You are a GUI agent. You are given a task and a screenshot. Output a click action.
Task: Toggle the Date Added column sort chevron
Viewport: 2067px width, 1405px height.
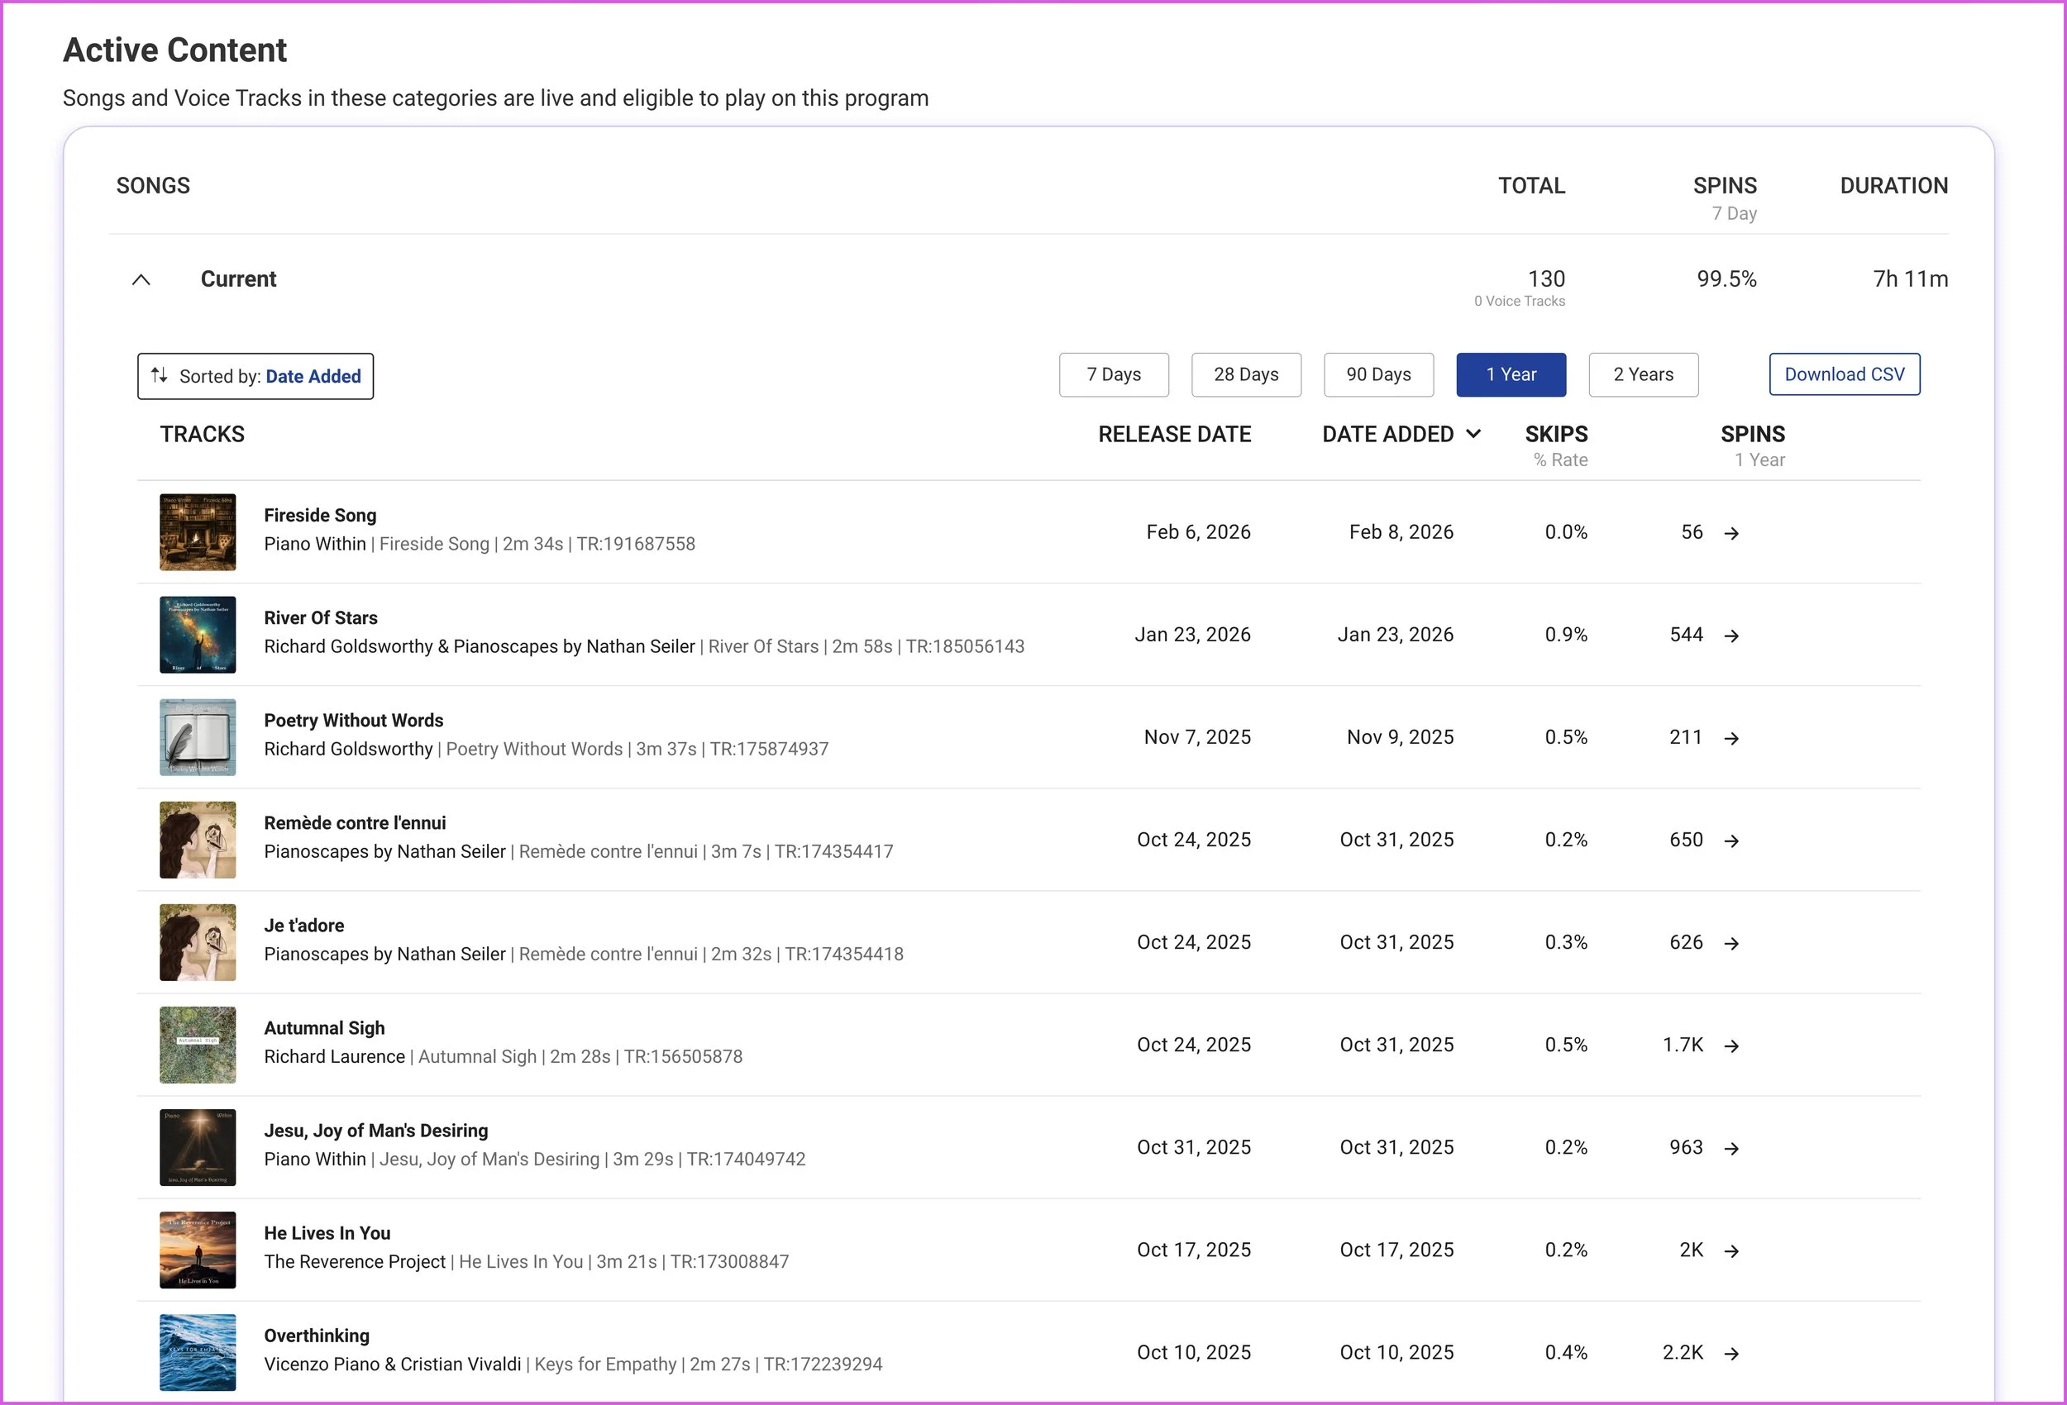coord(1473,433)
